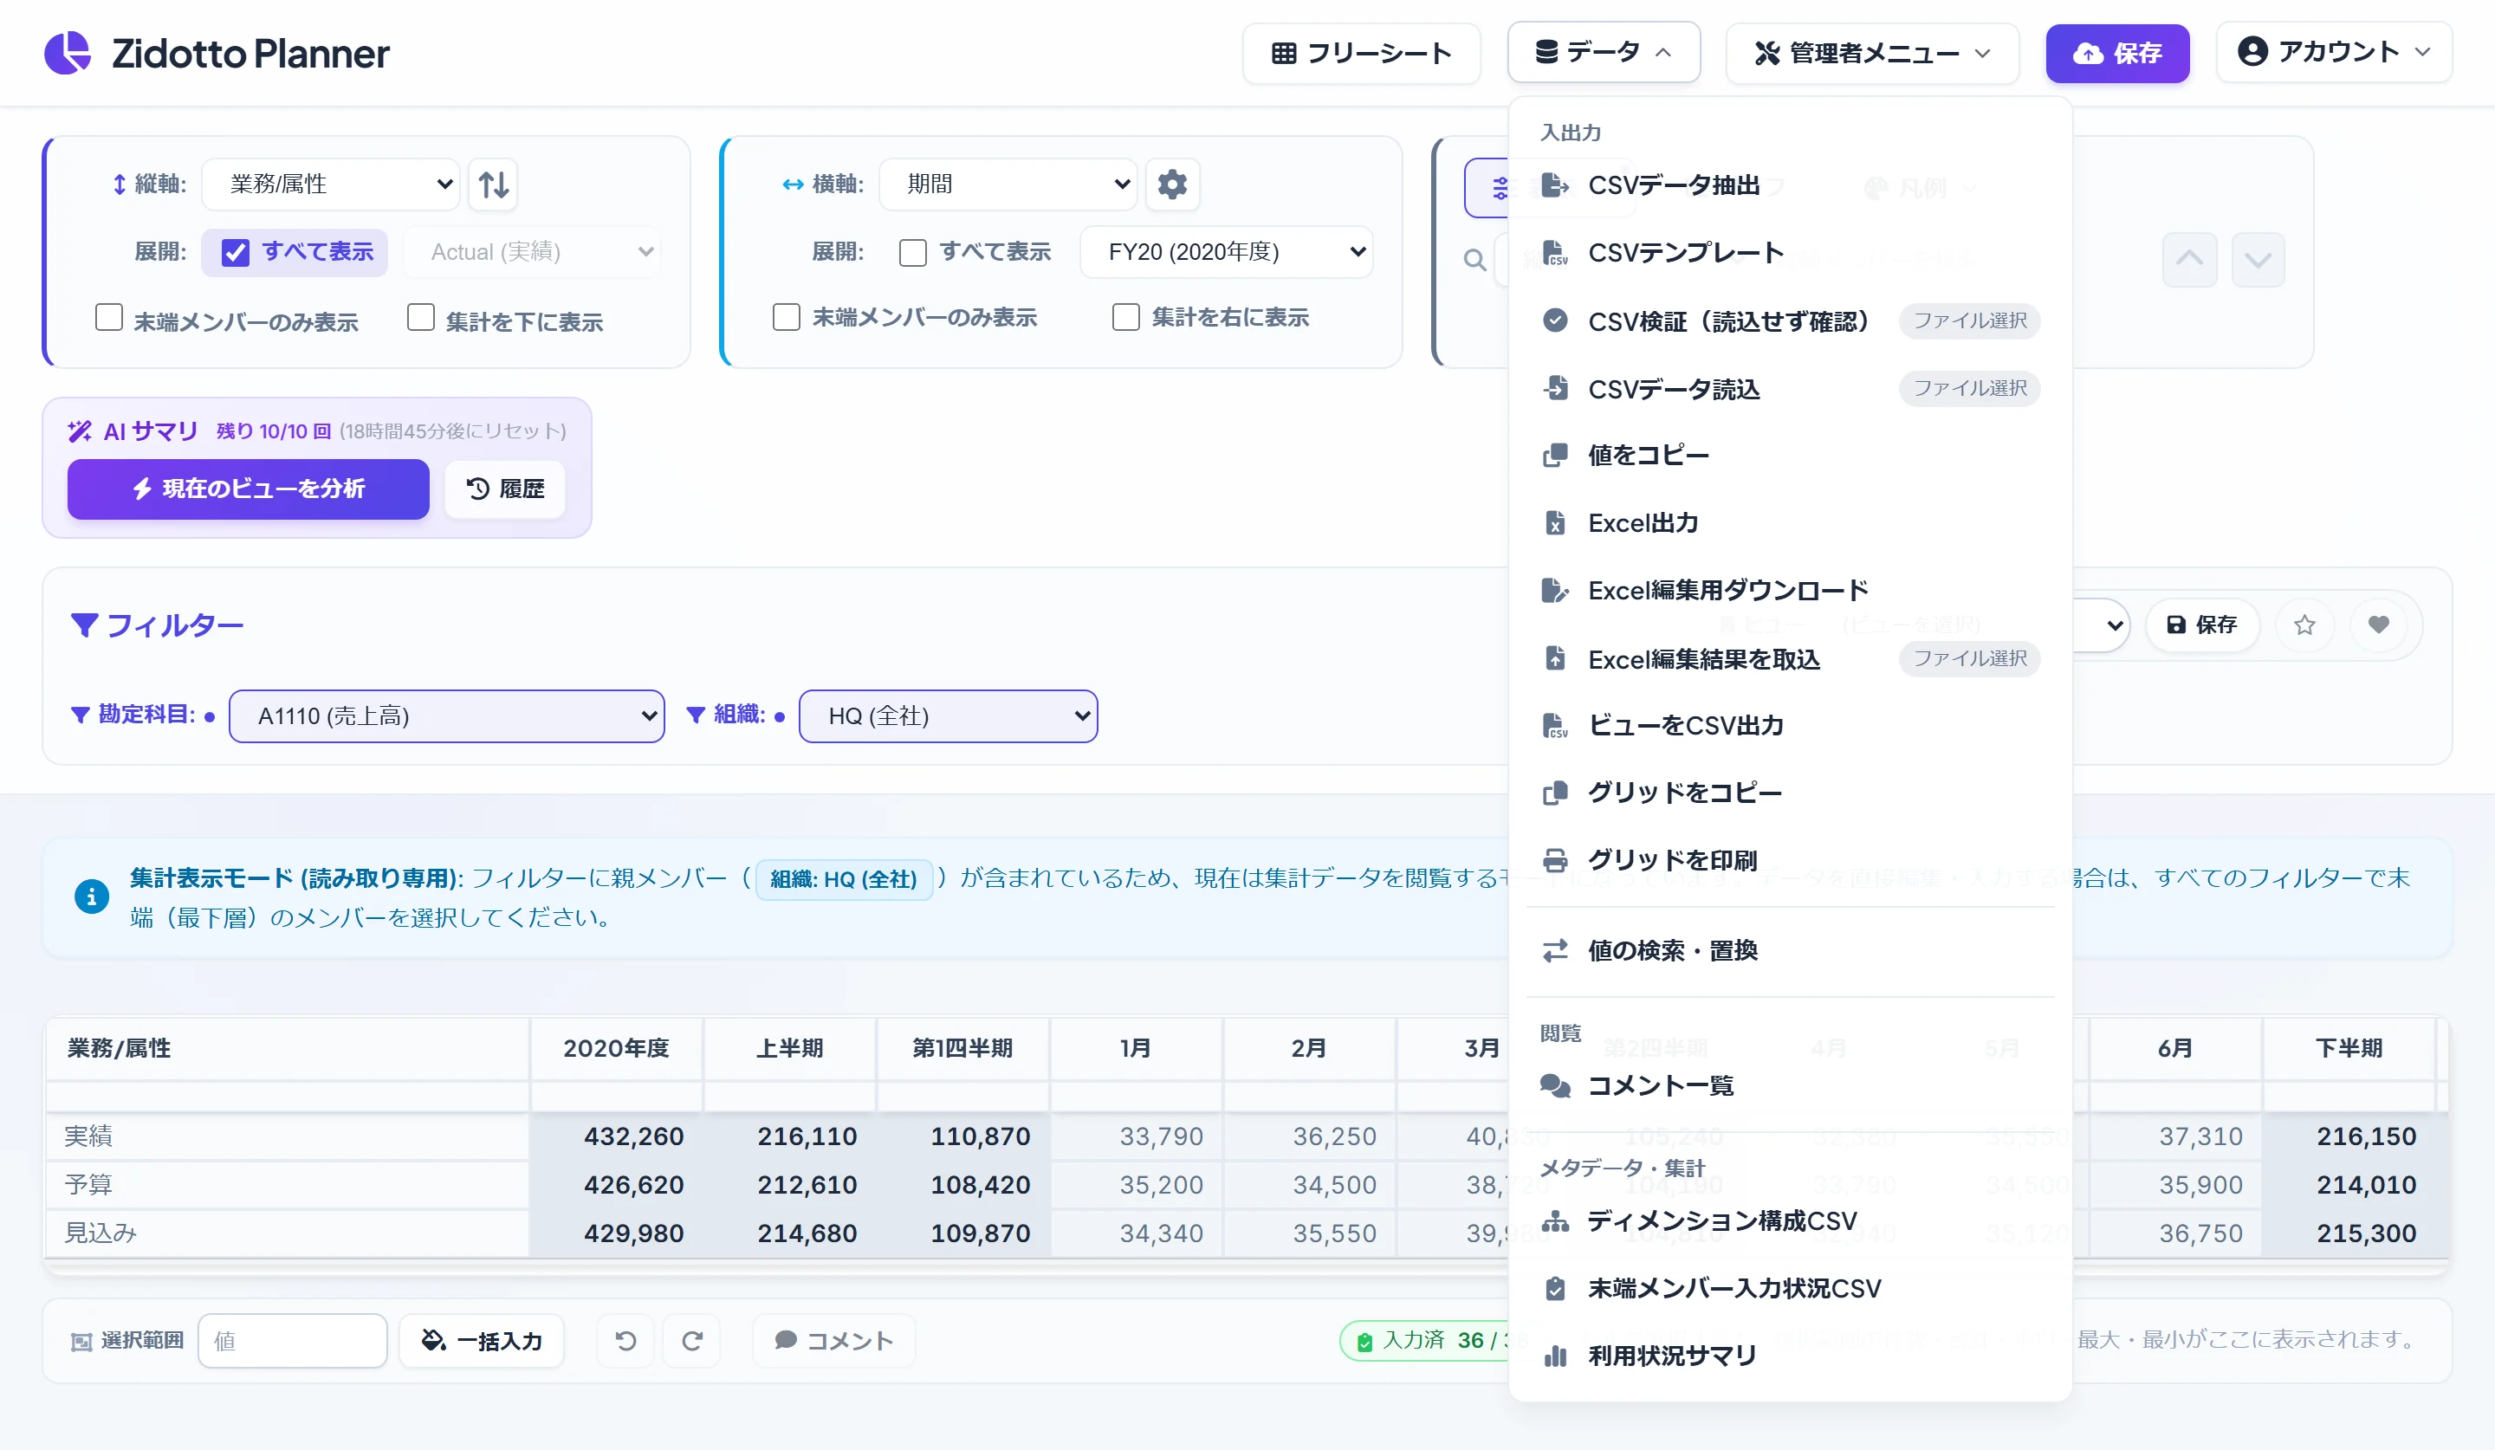The width and height of the screenshot is (2495, 1450).
Task: Open the フリーシート tab
Action: click(1361, 53)
